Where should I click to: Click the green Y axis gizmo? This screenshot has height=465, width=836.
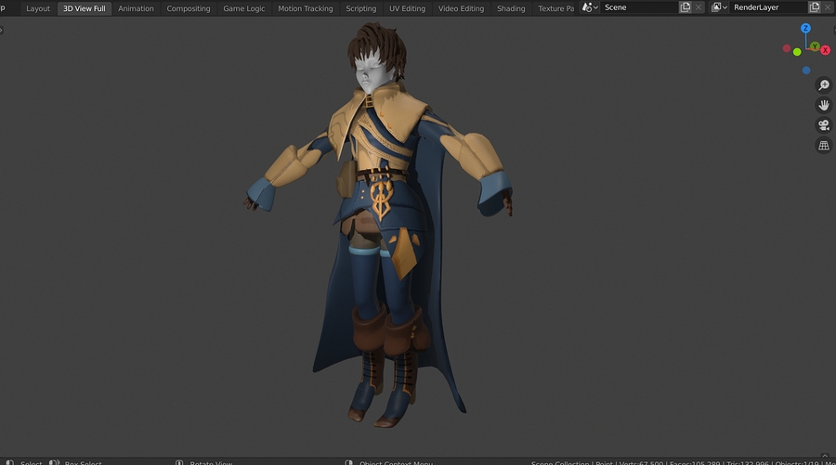(814, 45)
